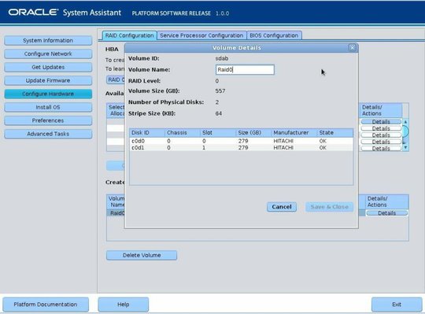The width and height of the screenshot is (425, 314).
Task: Select disk row c0d1
Action: pyautogui.click(x=242, y=148)
